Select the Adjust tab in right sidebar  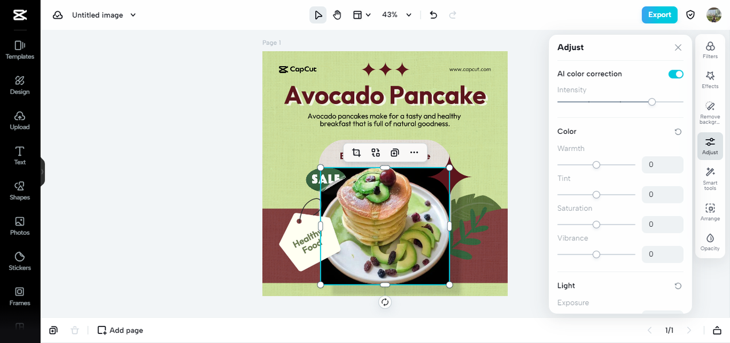[710, 146]
